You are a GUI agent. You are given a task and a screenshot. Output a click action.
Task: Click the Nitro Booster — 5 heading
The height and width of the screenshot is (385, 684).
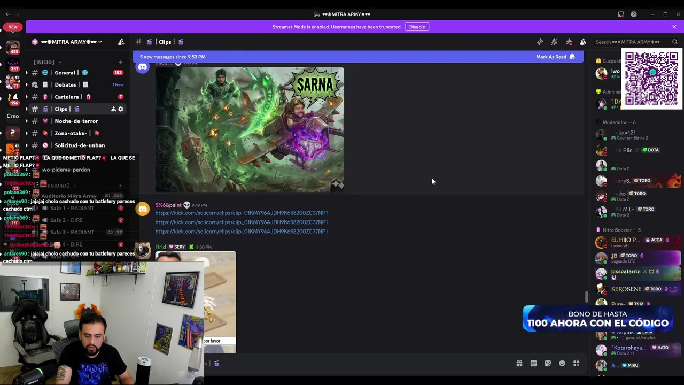point(621,230)
